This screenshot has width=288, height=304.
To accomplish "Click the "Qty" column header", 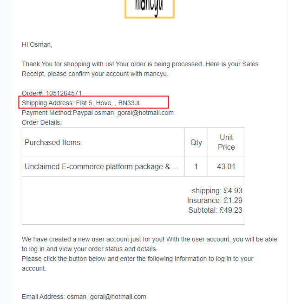I will (x=196, y=142).
